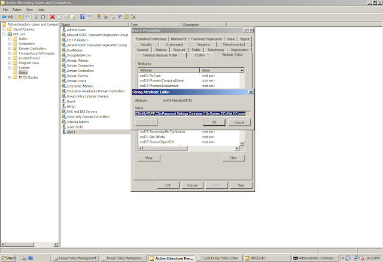This screenshot has width=383, height=262.
Task: Switch to Administrator Command Prompt in taskbar
Action: [315, 258]
